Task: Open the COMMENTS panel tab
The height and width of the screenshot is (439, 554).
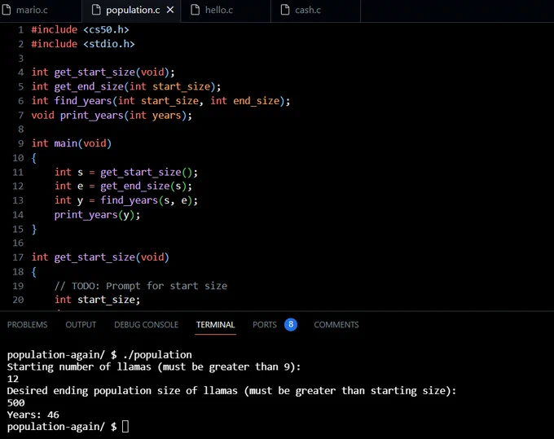Action: tap(336, 325)
